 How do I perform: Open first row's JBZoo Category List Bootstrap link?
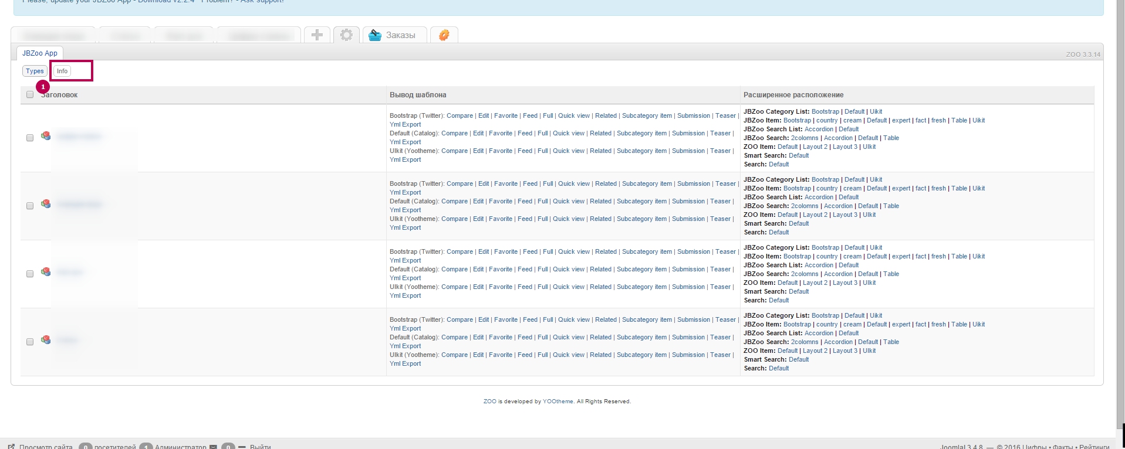tap(825, 111)
